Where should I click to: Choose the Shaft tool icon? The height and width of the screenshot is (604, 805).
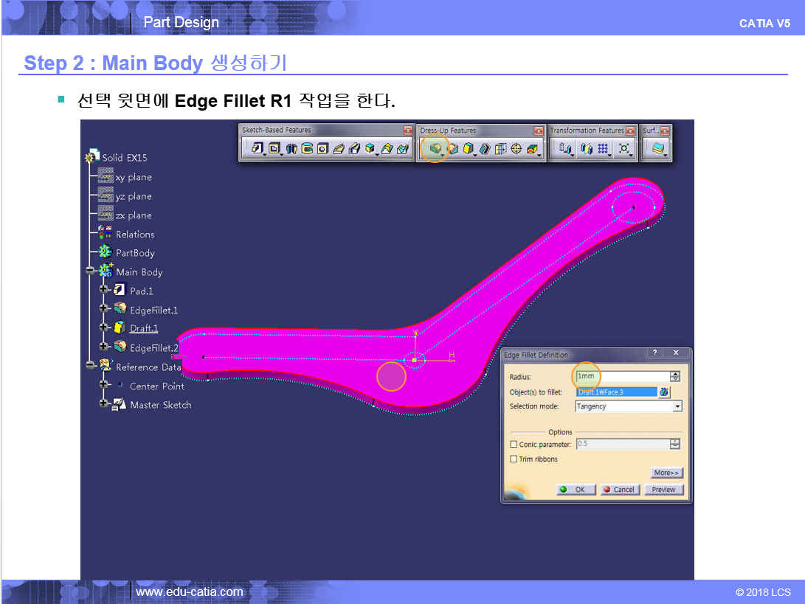pyautogui.click(x=291, y=149)
